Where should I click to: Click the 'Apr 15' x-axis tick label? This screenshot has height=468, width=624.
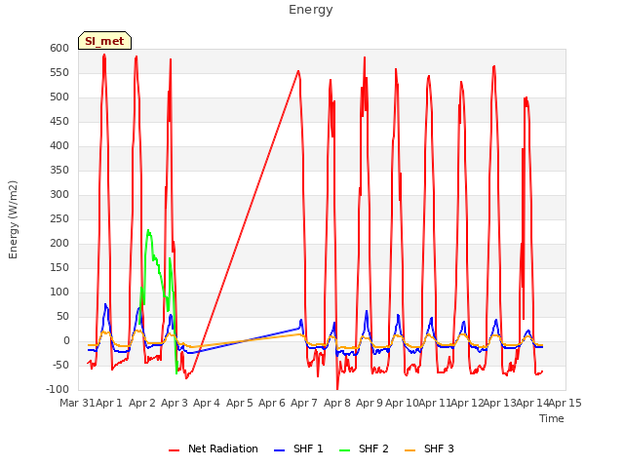pos(565,403)
